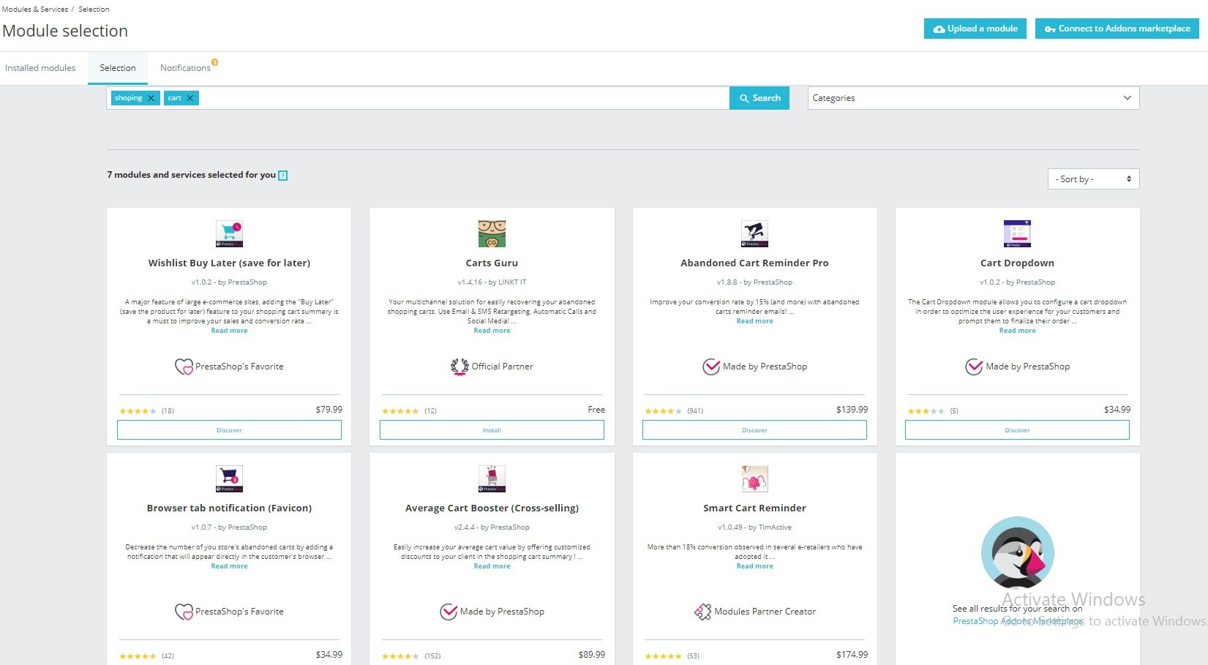Click star rating of Browser tab notification
Image resolution: width=1208 pixels, height=665 pixels.
pyautogui.click(x=138, y=656)
